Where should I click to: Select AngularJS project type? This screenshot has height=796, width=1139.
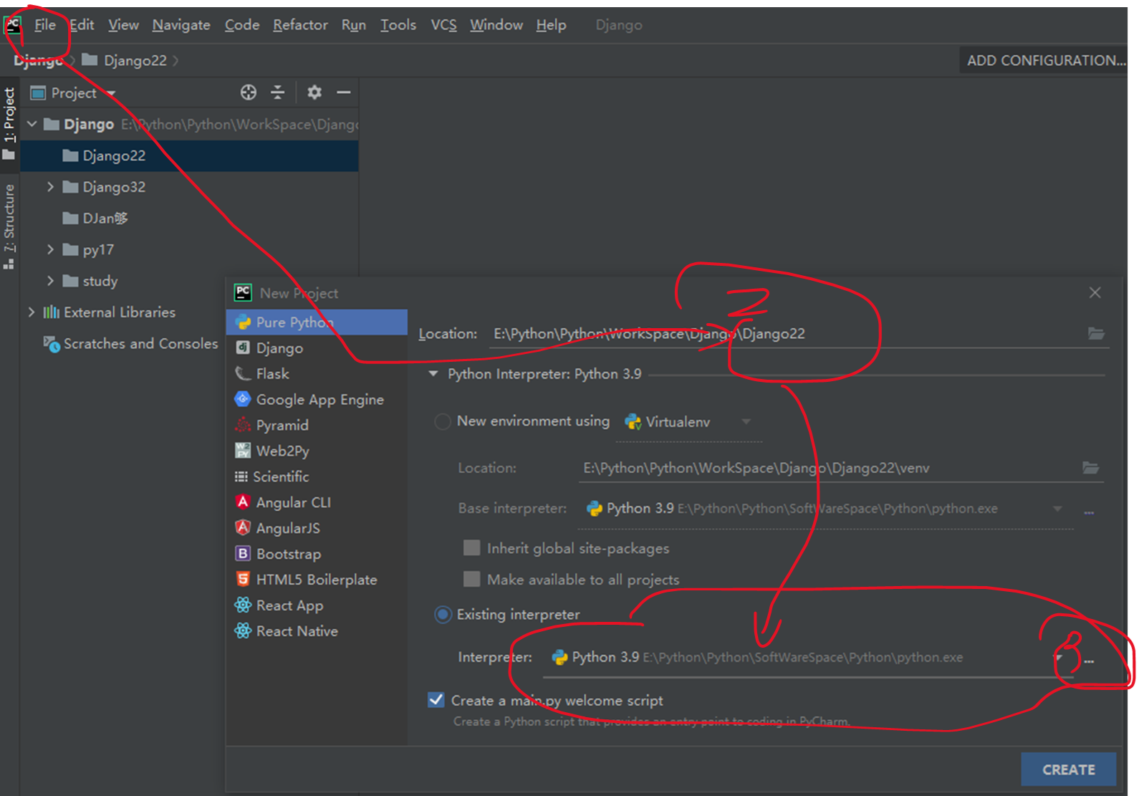pos(317,529)
